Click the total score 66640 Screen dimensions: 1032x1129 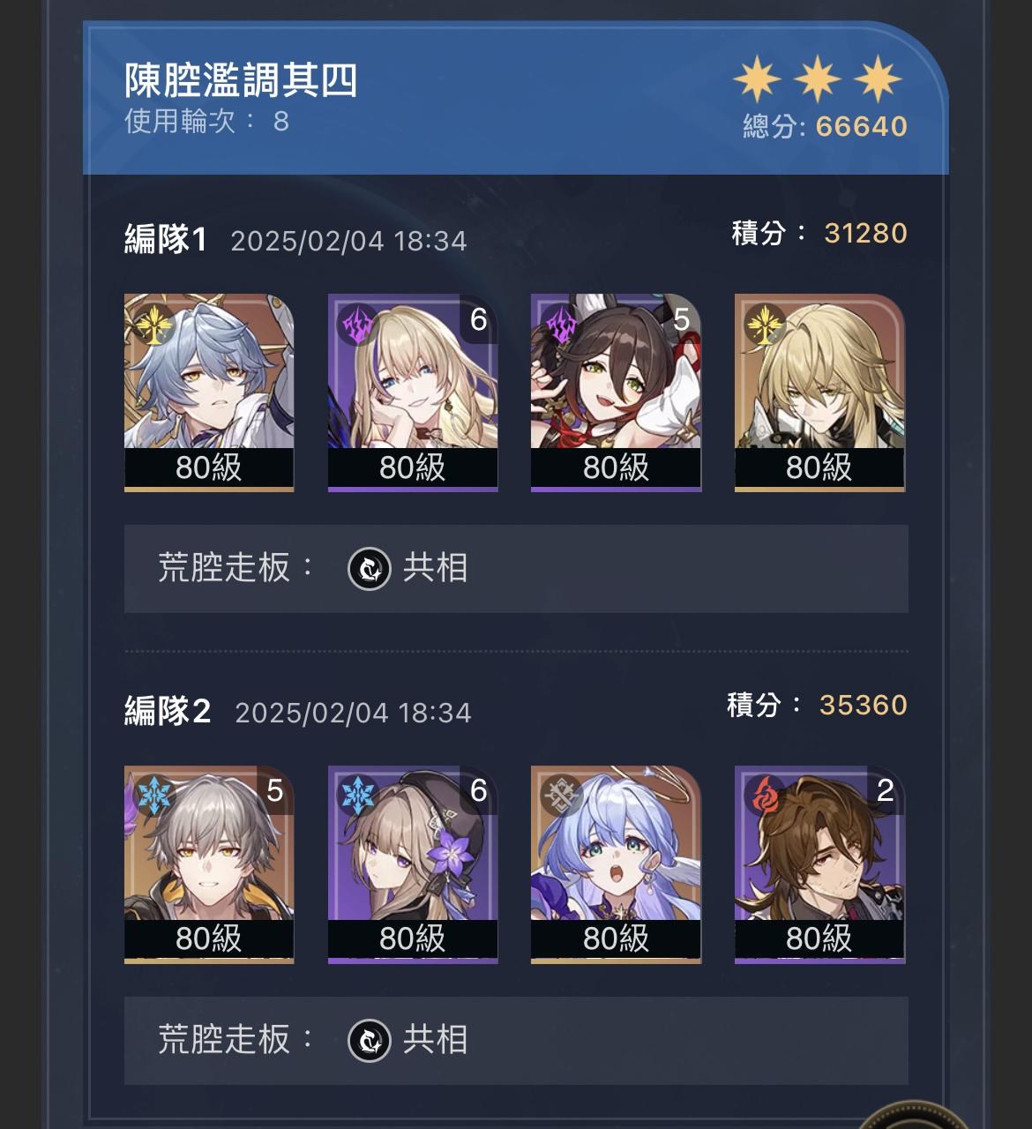[862, 126]
